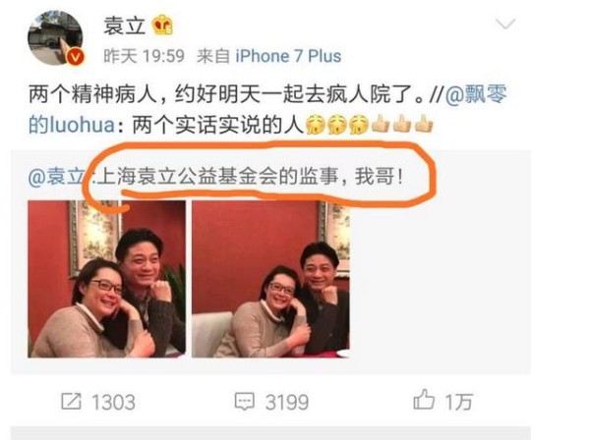View the left photo thumbnail
590x440 pixels.
pyautogui.click(x=106, y=279)
